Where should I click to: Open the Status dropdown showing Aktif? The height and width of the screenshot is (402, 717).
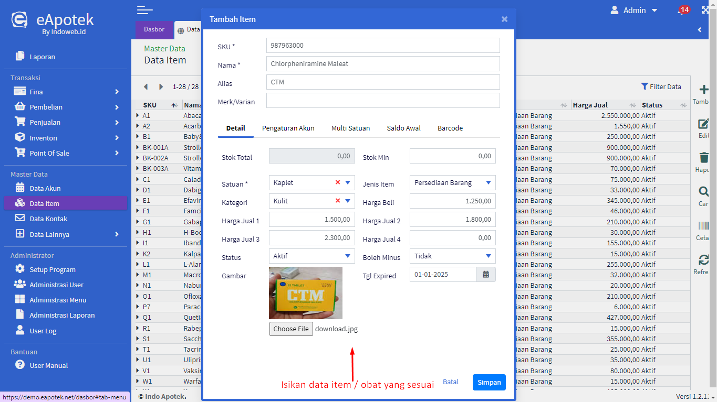[311, 256]
